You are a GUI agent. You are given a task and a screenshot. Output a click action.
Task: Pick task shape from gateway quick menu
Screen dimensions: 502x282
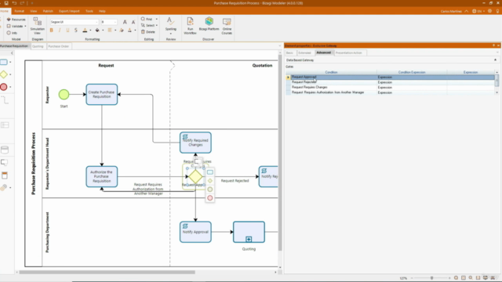[210, 172]
